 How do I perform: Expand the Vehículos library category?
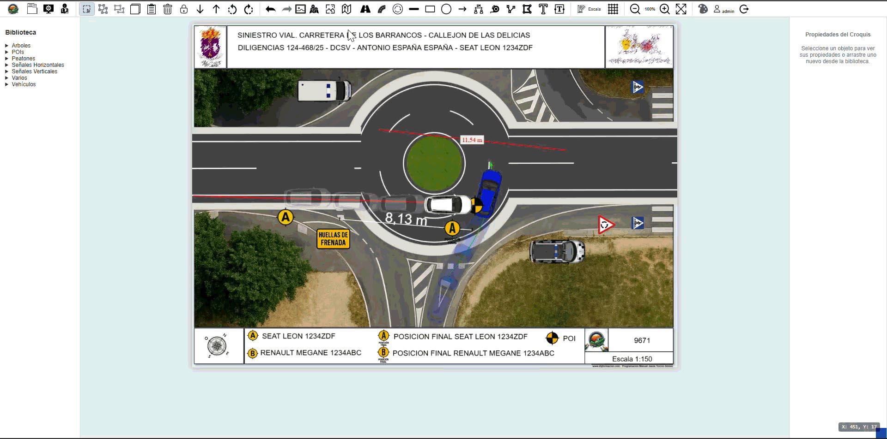24,84
